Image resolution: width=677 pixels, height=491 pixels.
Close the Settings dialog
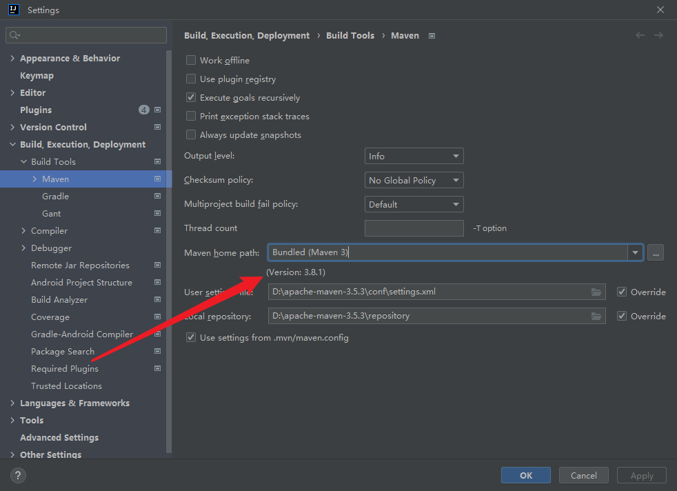tap(660, 10)
